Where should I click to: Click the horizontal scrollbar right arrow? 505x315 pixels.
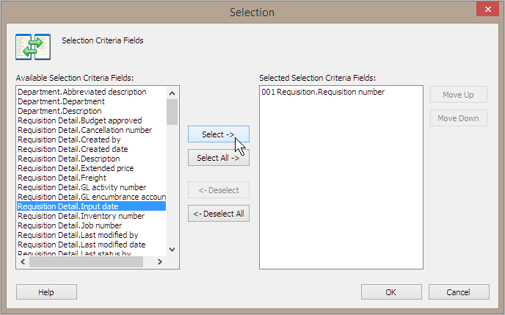coord(160,262)
